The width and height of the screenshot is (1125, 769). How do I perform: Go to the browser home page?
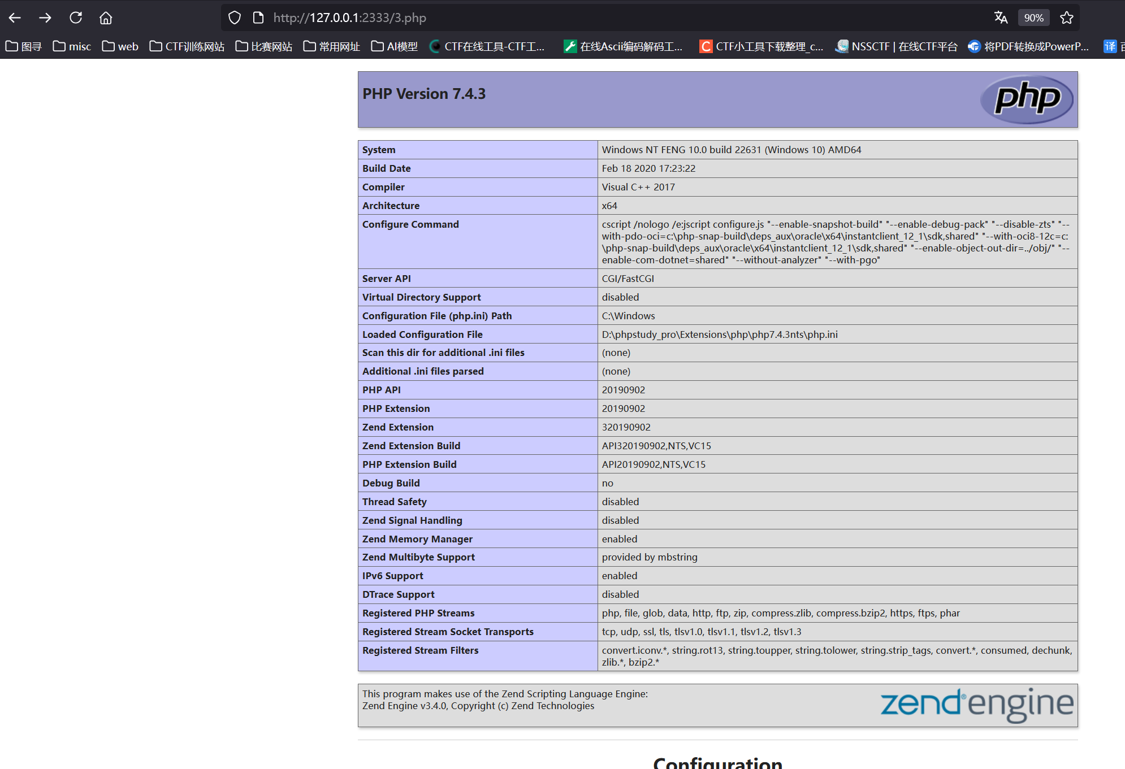pos(106,18)
